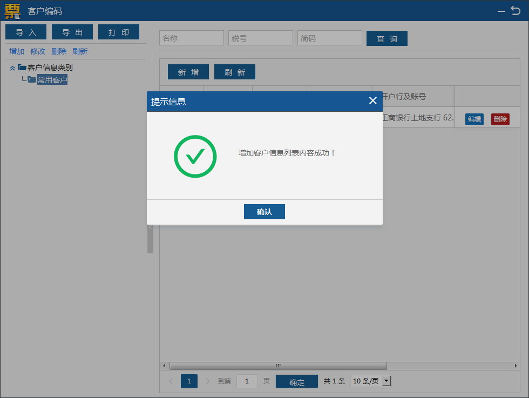Focus the 名称 search field
Screen dimensions: 529x398
(192, 38)
